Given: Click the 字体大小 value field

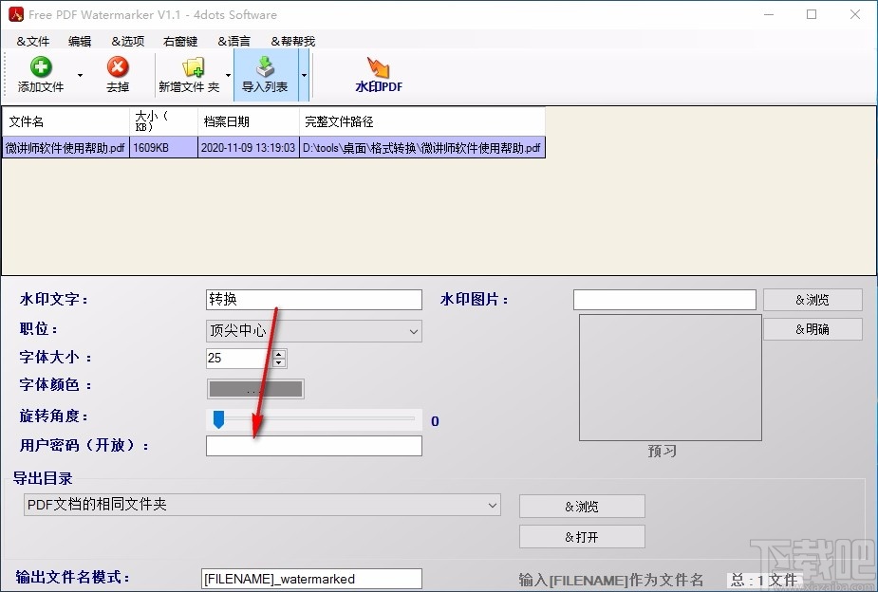Looking at the screenshot, I should [239, 358].
